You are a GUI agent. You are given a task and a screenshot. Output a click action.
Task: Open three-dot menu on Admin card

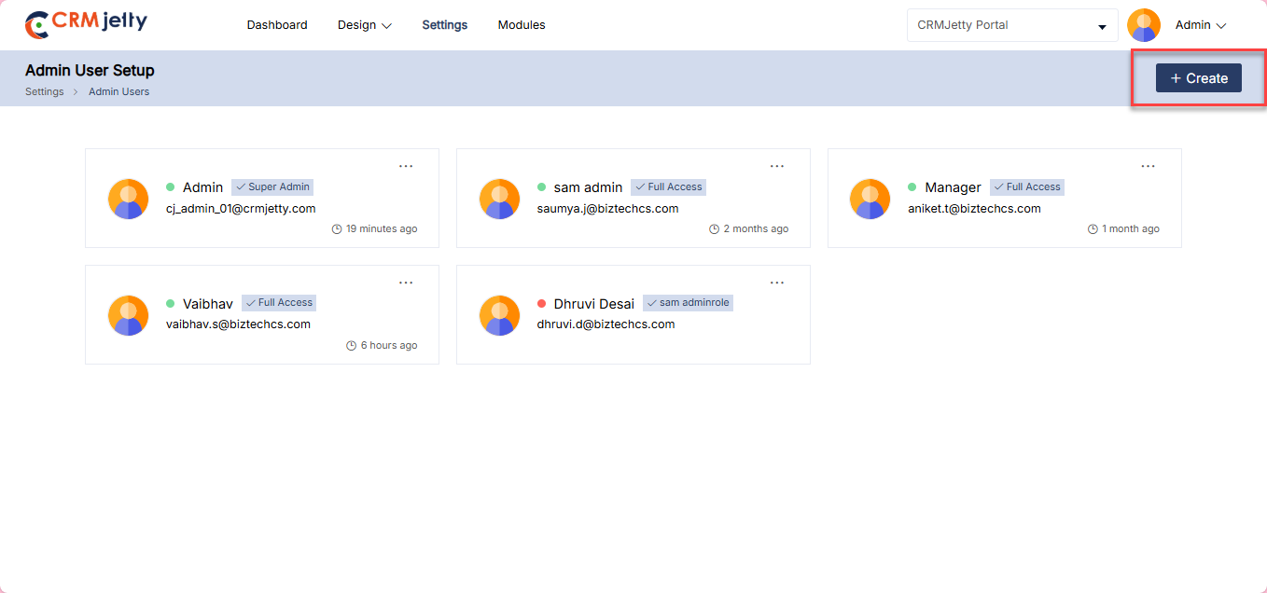point(406,166)
